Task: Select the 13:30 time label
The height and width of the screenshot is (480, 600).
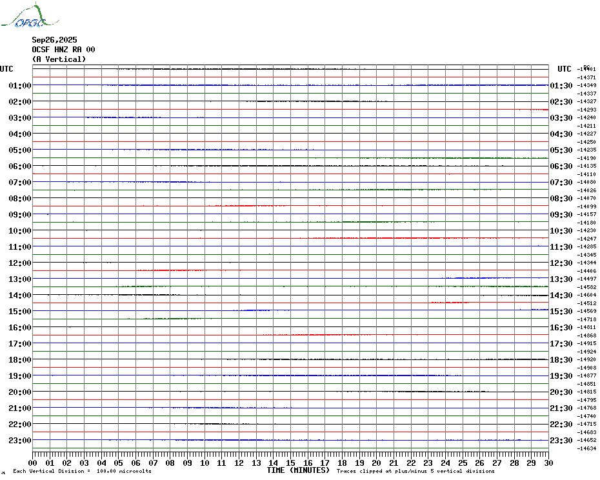Action: point(561,279)
